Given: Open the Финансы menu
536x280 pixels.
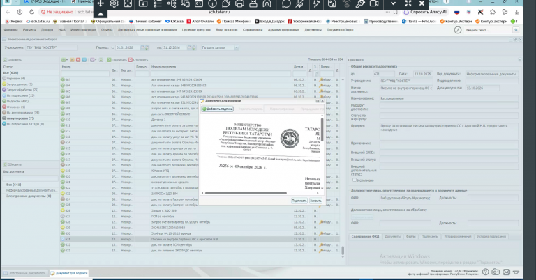Looking at the screenshot, I should pos(10,30).
